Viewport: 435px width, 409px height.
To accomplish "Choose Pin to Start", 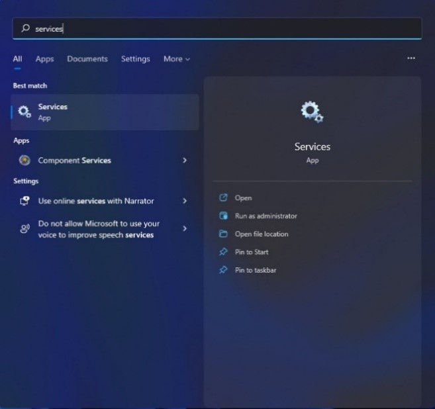I will pos(252,252).
